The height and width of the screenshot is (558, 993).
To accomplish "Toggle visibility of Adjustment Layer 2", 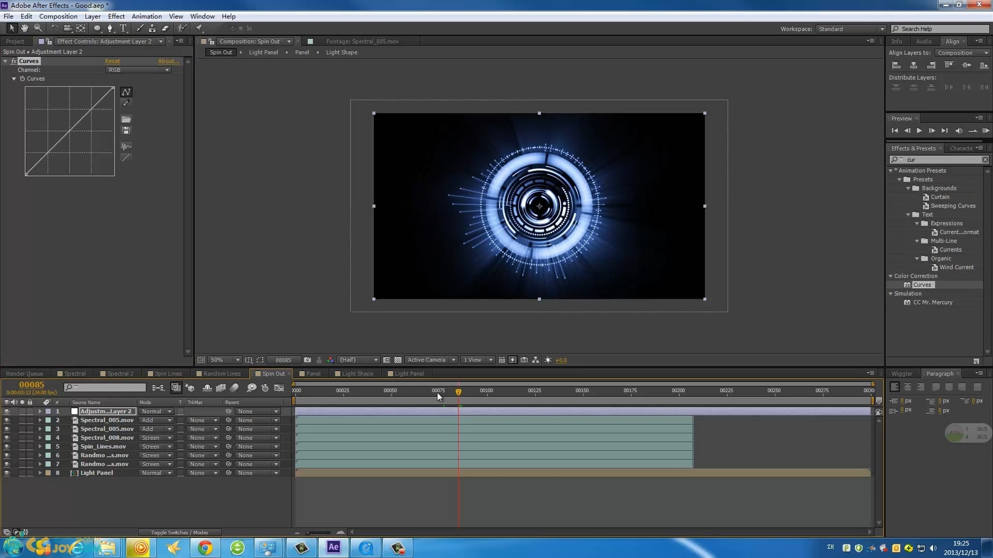I will [x=6, y=411].
